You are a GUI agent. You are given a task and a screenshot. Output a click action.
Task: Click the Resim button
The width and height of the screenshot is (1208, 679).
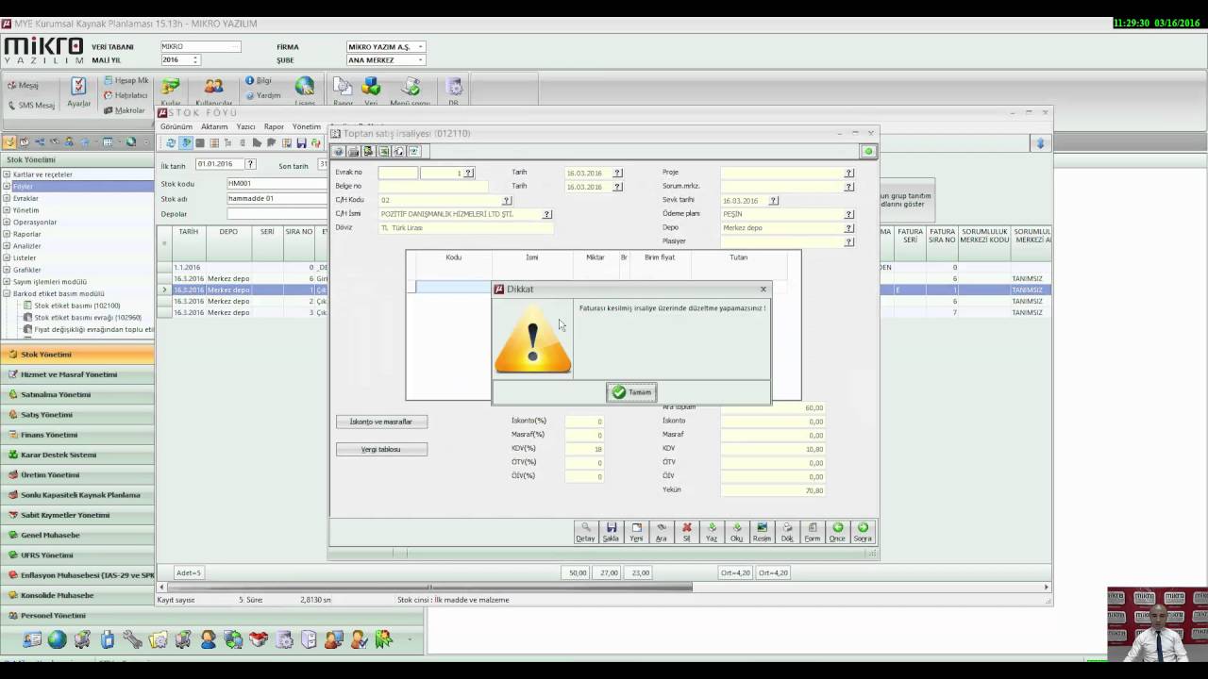coord(762,532)
